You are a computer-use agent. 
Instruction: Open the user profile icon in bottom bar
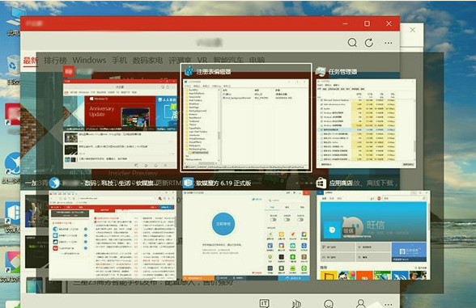click(x=361, y=303)
